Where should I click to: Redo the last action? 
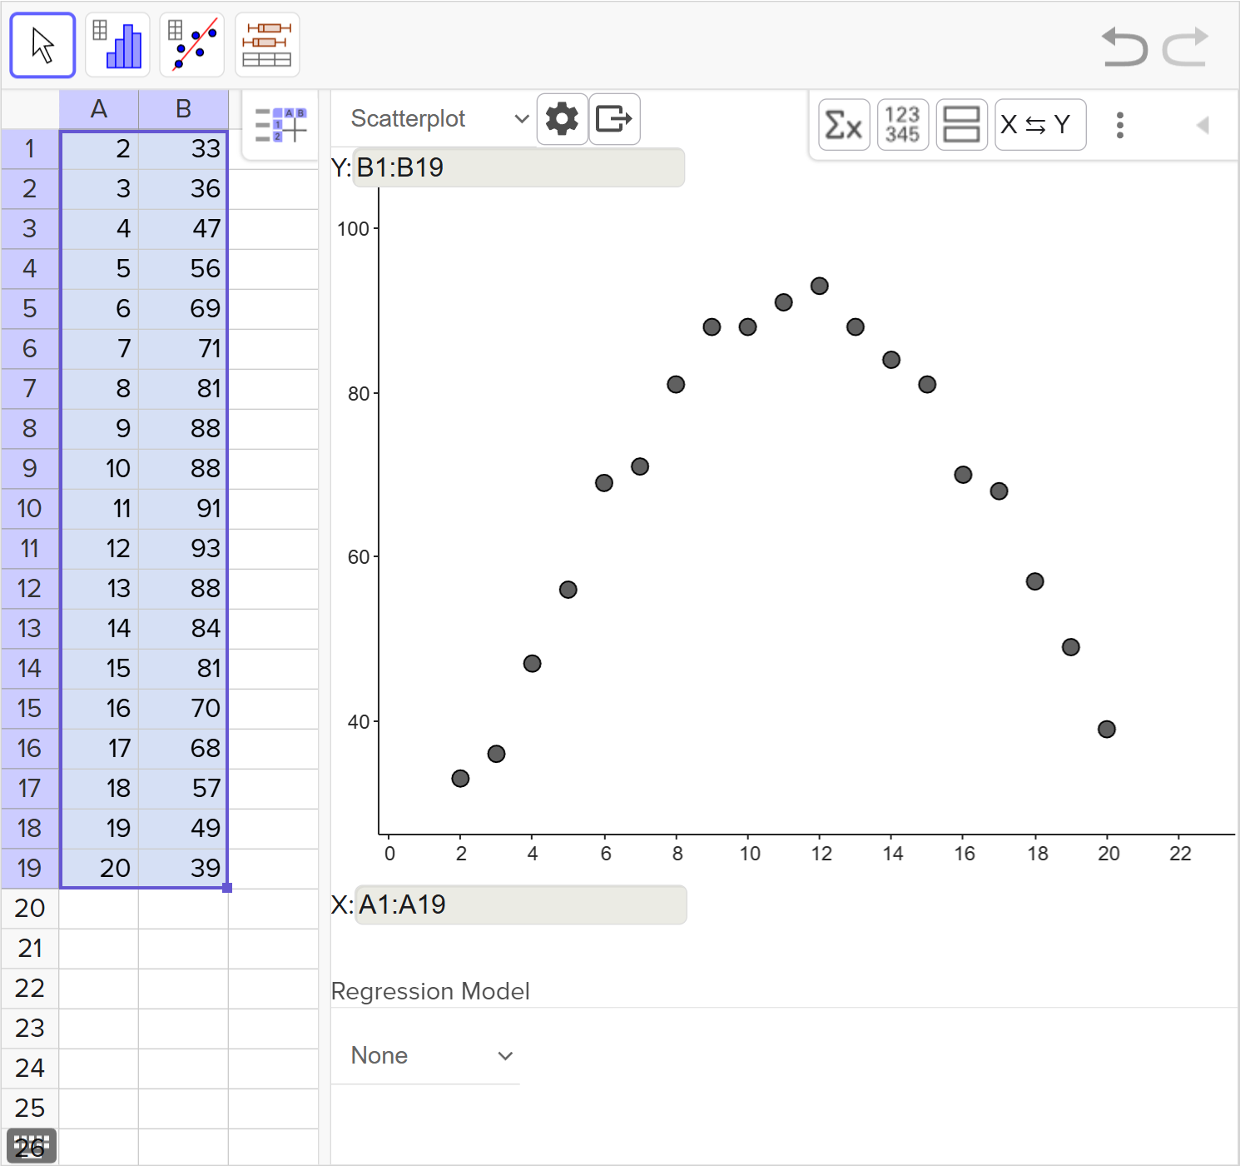[1185, 47]
